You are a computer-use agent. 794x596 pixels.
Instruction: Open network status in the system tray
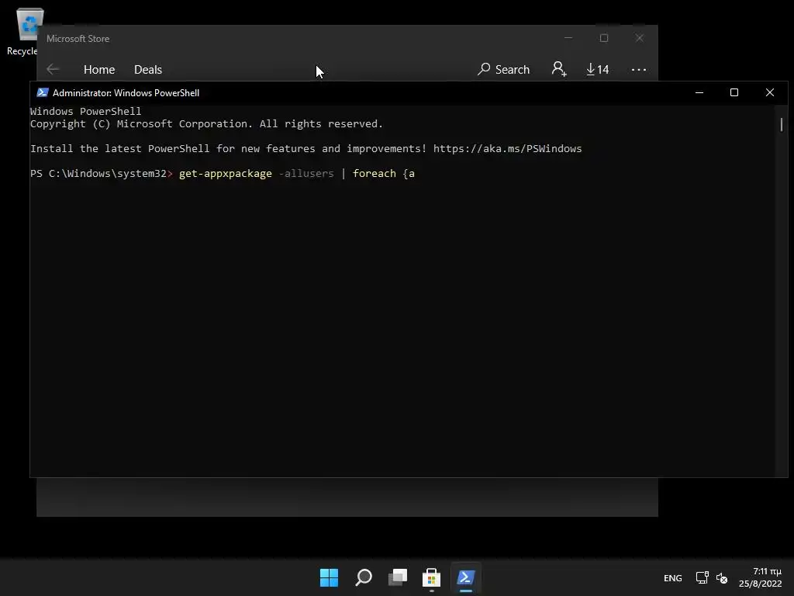pyautogui.click(x=702, y=577)
